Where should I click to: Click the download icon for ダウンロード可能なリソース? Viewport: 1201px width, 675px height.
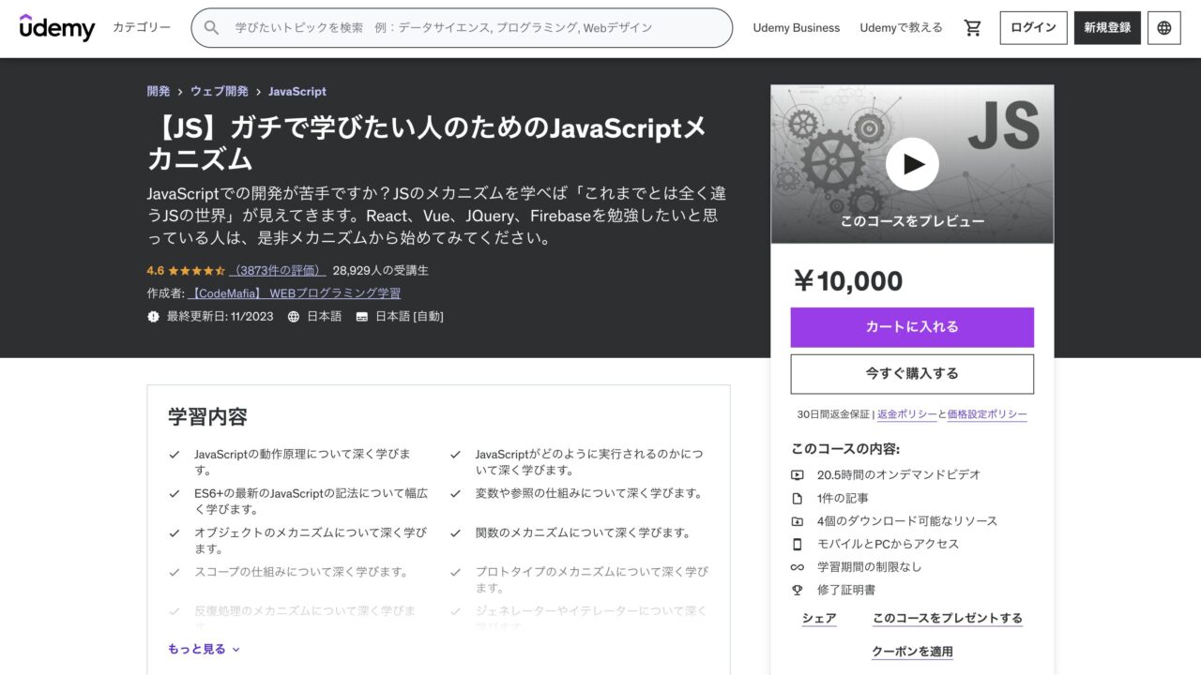[797, 521]
